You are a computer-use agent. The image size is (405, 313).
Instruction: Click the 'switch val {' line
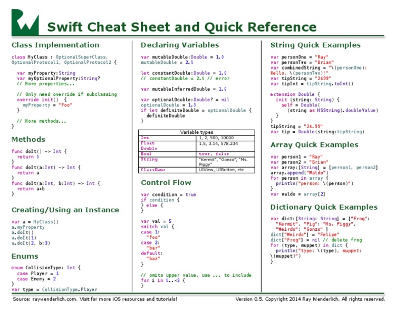(158, 227)
